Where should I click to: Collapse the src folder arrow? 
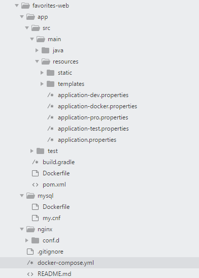click(27, 28)
